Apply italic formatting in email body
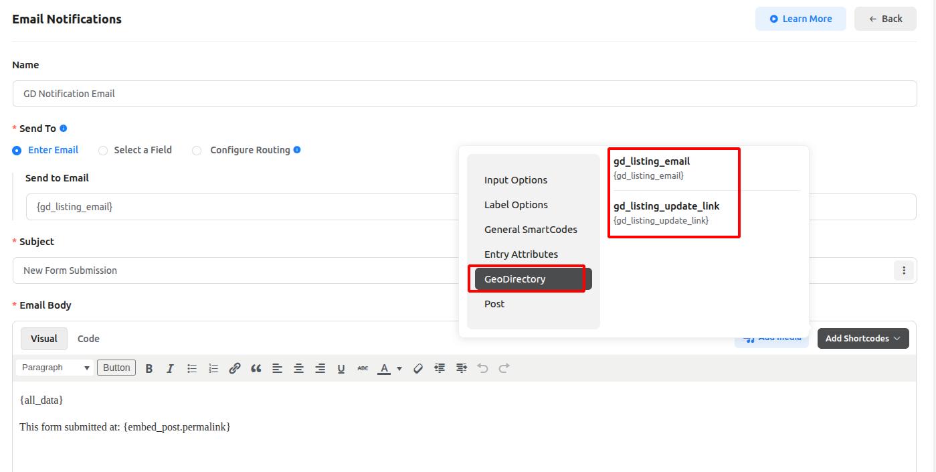The width and height of the screenshot is (936, 472). [x=170, y=368]
